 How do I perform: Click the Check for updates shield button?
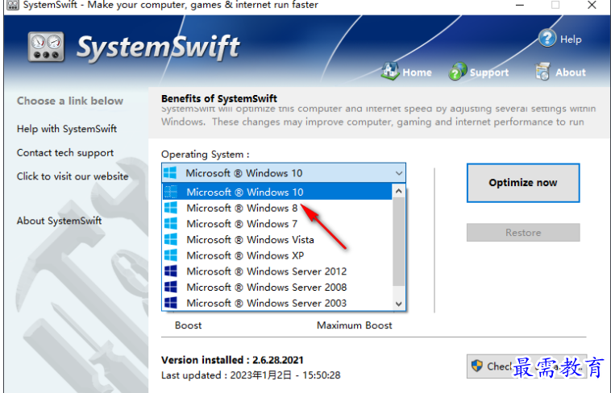click(526, 366)
